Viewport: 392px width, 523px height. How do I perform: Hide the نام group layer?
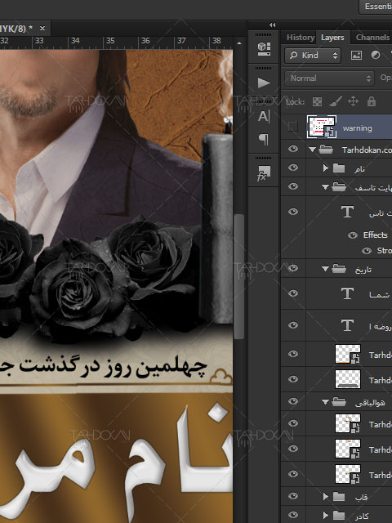click(x=293, y=168)
